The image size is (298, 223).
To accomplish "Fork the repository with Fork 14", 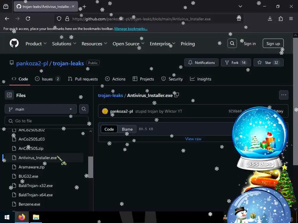I will [236, 63].
